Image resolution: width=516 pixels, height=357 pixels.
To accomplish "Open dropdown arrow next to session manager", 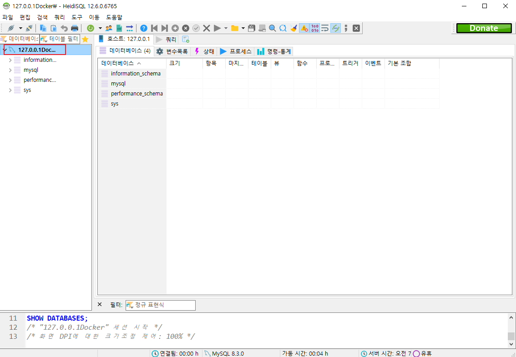I will click(21, 28).
